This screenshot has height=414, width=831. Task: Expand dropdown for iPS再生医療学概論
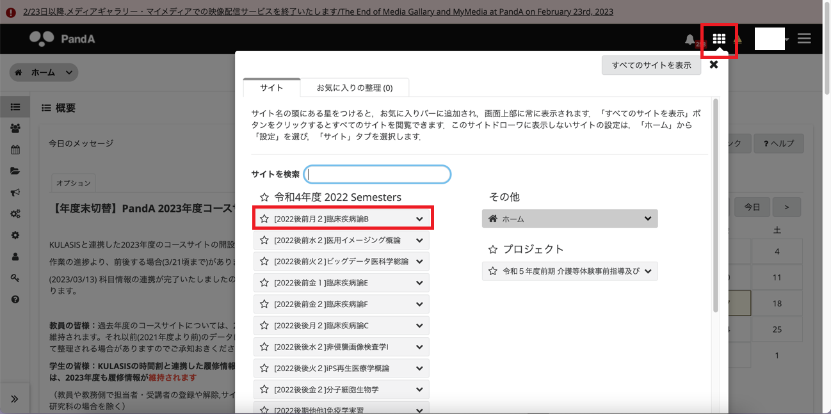click(x=419, y=369)
